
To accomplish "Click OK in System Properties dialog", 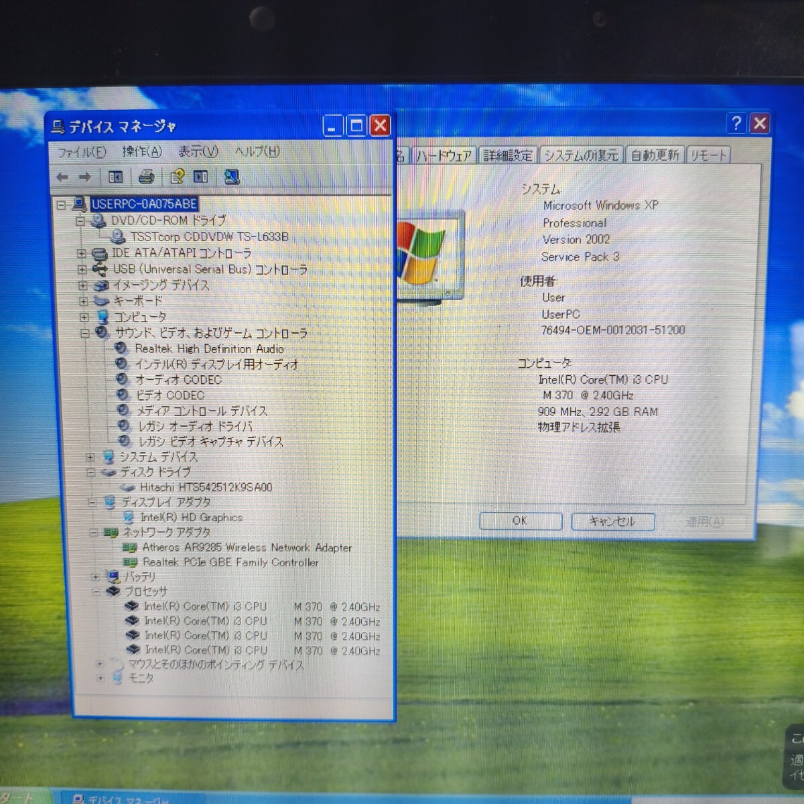I will click(520, 521).
